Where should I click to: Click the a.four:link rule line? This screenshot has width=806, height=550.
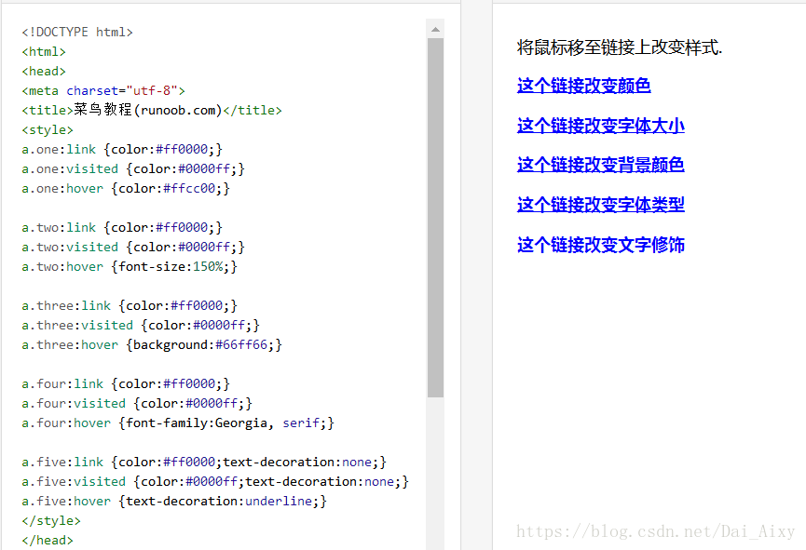tap(126, 383)
